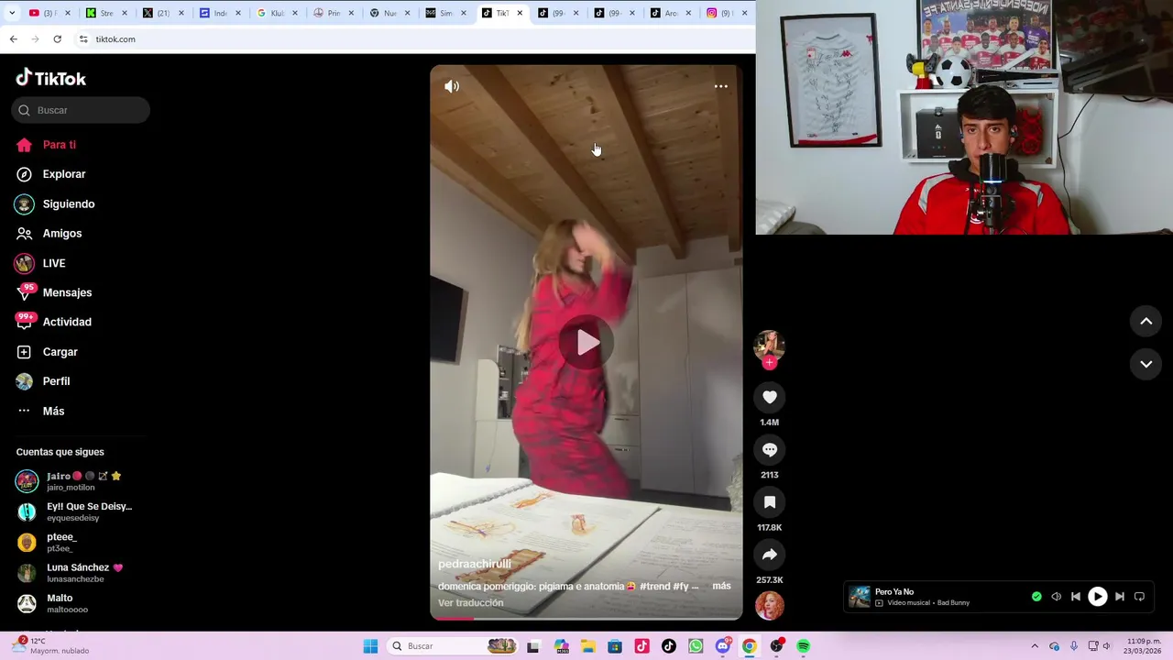This screenshot has width=1173, height=660.
Task: Click the TikTok logo
Action: [x=51, y=78]
